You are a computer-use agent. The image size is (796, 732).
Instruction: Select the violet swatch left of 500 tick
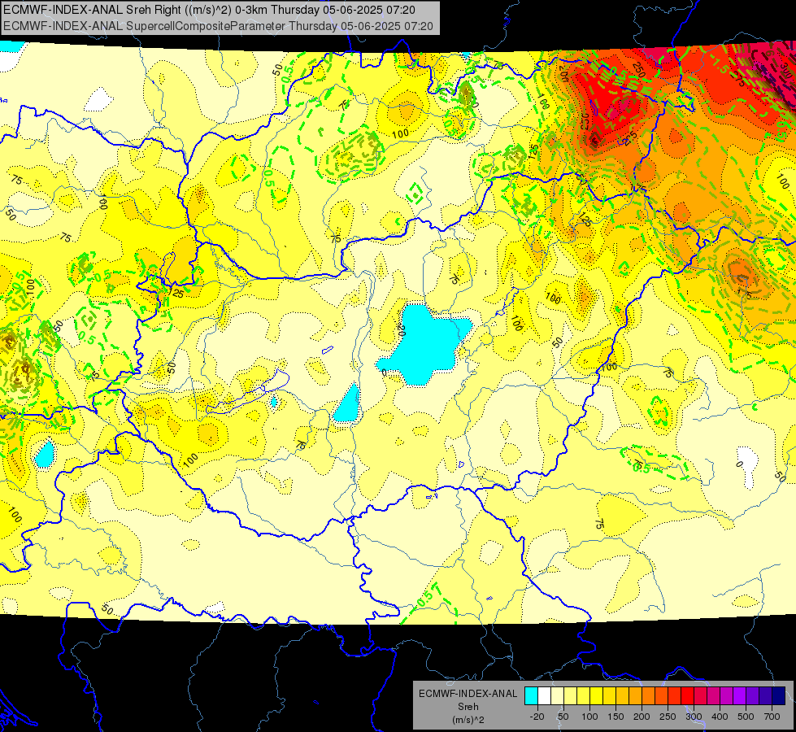[x=739, y=696]
